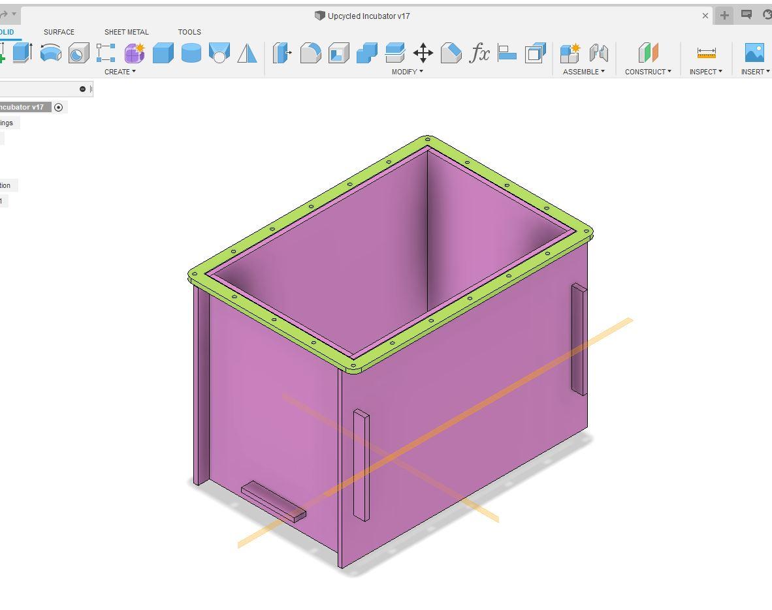
Task: Open the comments panel icon
Action: (747, 15)
